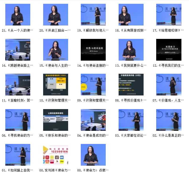Select file name 17.《给思维松绑》…
This screenshot has width=189, height=175.
pyautogui.click(x=168, y=30)
